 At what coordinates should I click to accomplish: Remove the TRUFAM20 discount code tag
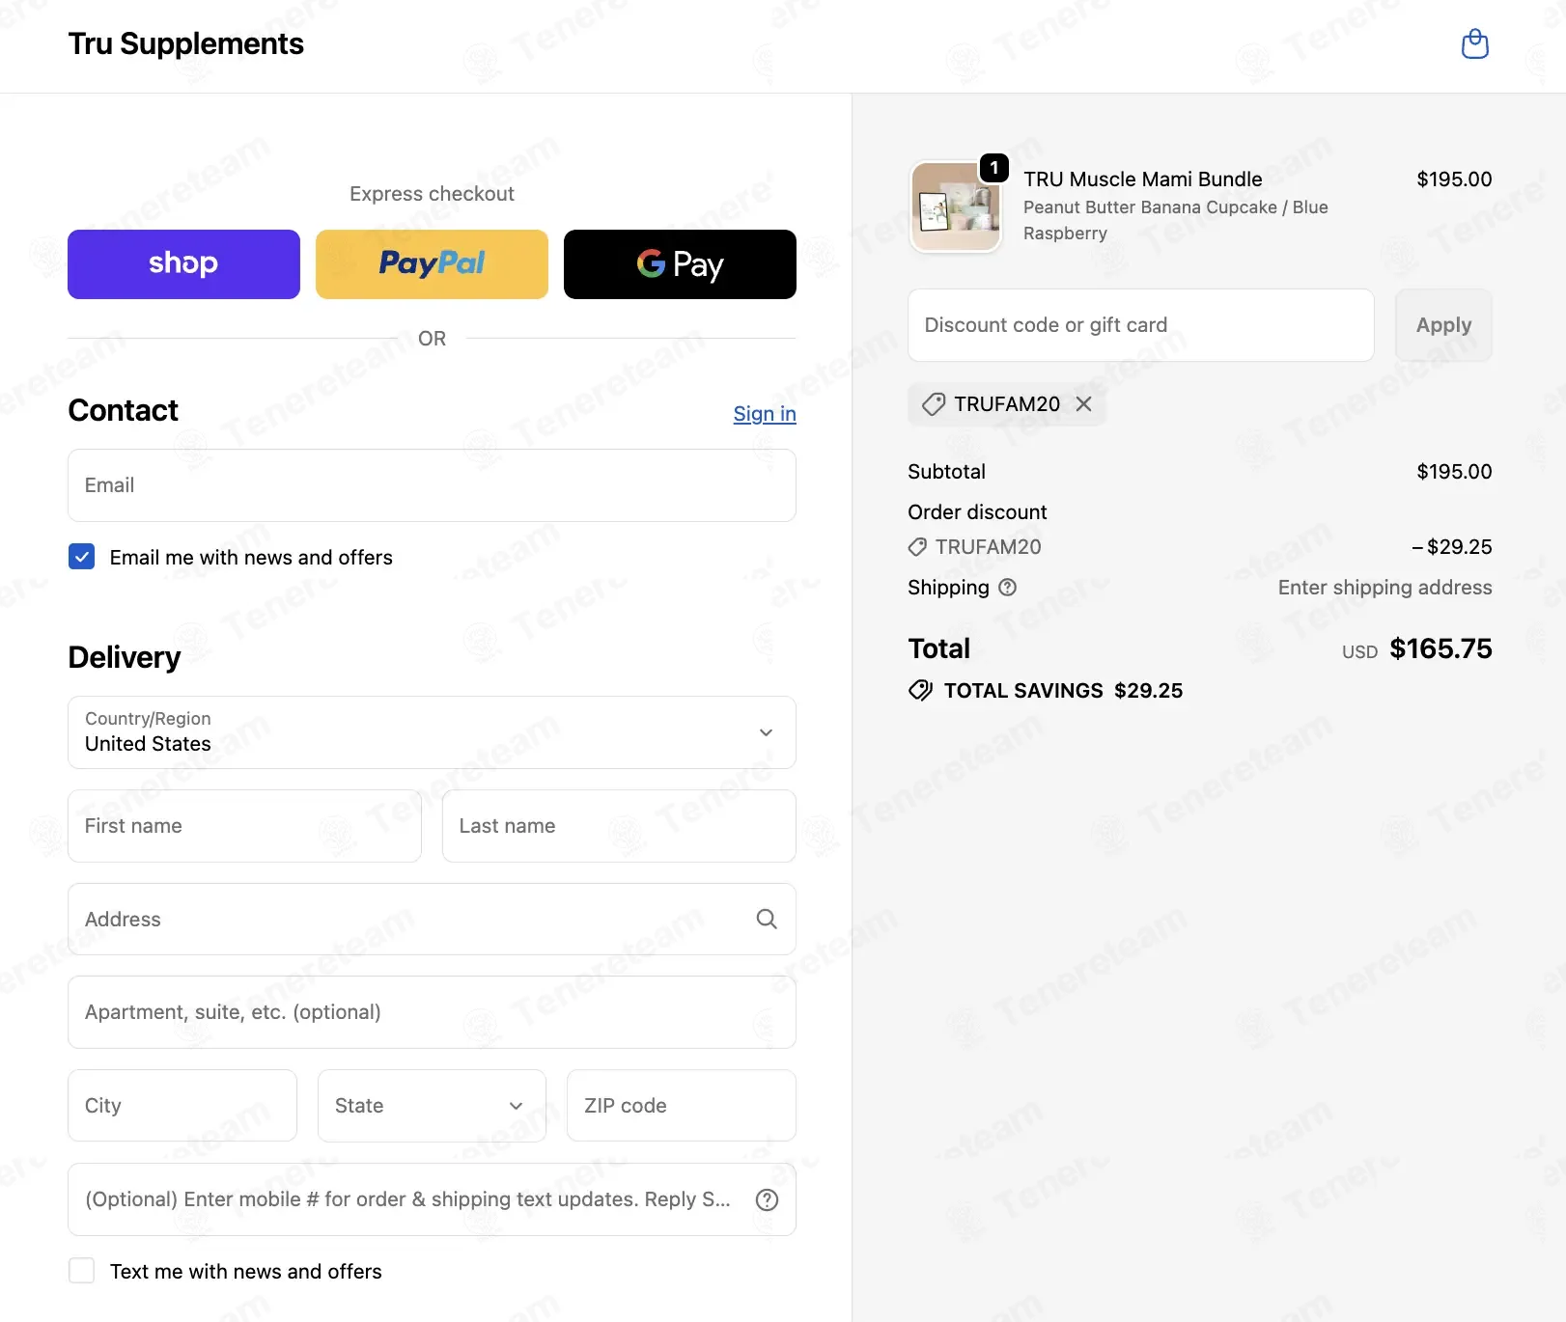coord(1084,404)
